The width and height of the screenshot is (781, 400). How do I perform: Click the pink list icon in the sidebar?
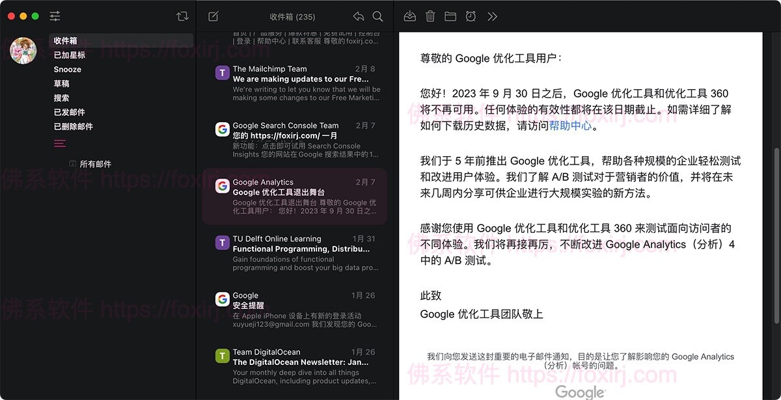tap(60, 143)
